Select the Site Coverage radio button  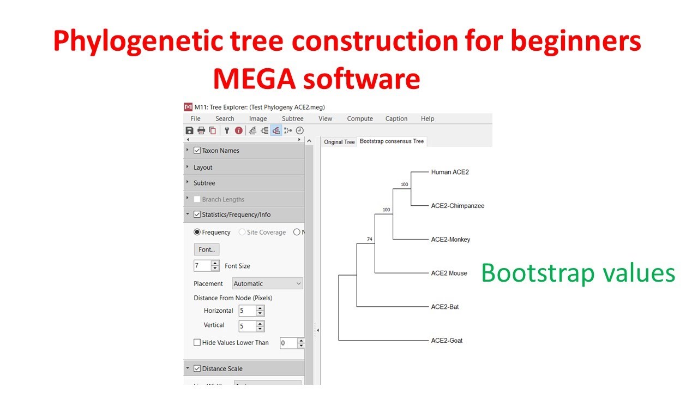click(242, 232)
